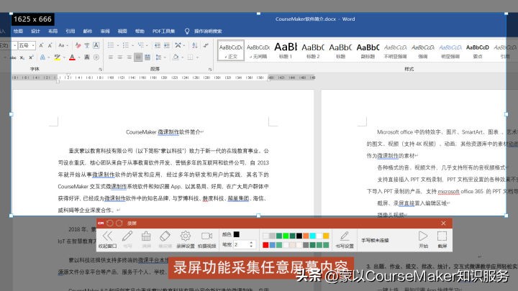This screenshot has height=291, width=518.
Task: Select the orange color swatch
Action: pyautogui.click(x=306, y=236)
